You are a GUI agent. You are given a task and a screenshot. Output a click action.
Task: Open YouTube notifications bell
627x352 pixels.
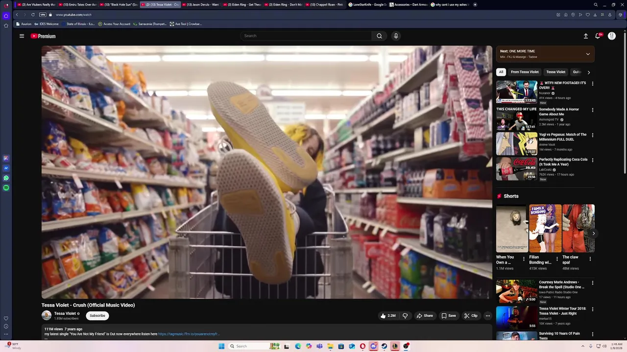click(598, 36)
